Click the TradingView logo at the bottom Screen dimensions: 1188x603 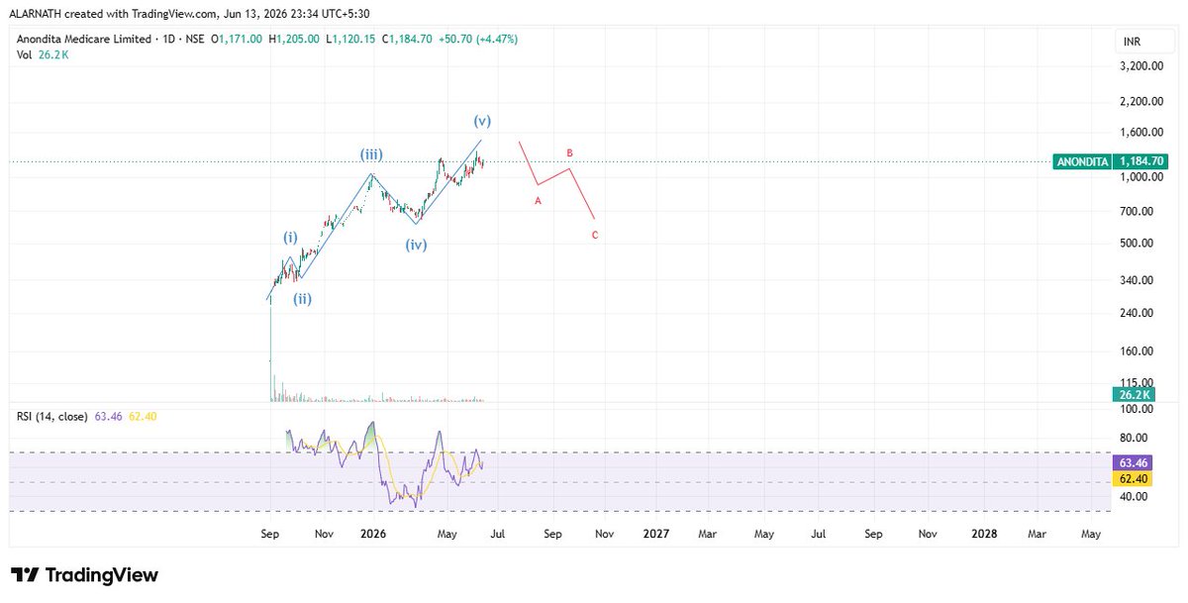tap(84, 575)
